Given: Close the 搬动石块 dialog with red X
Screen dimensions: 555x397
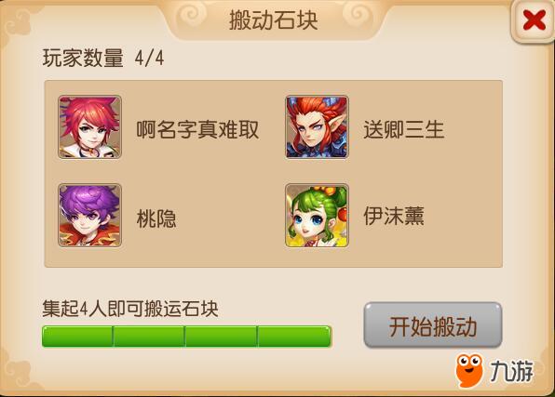Looking at the screenshot, I should tap(534, 20).
